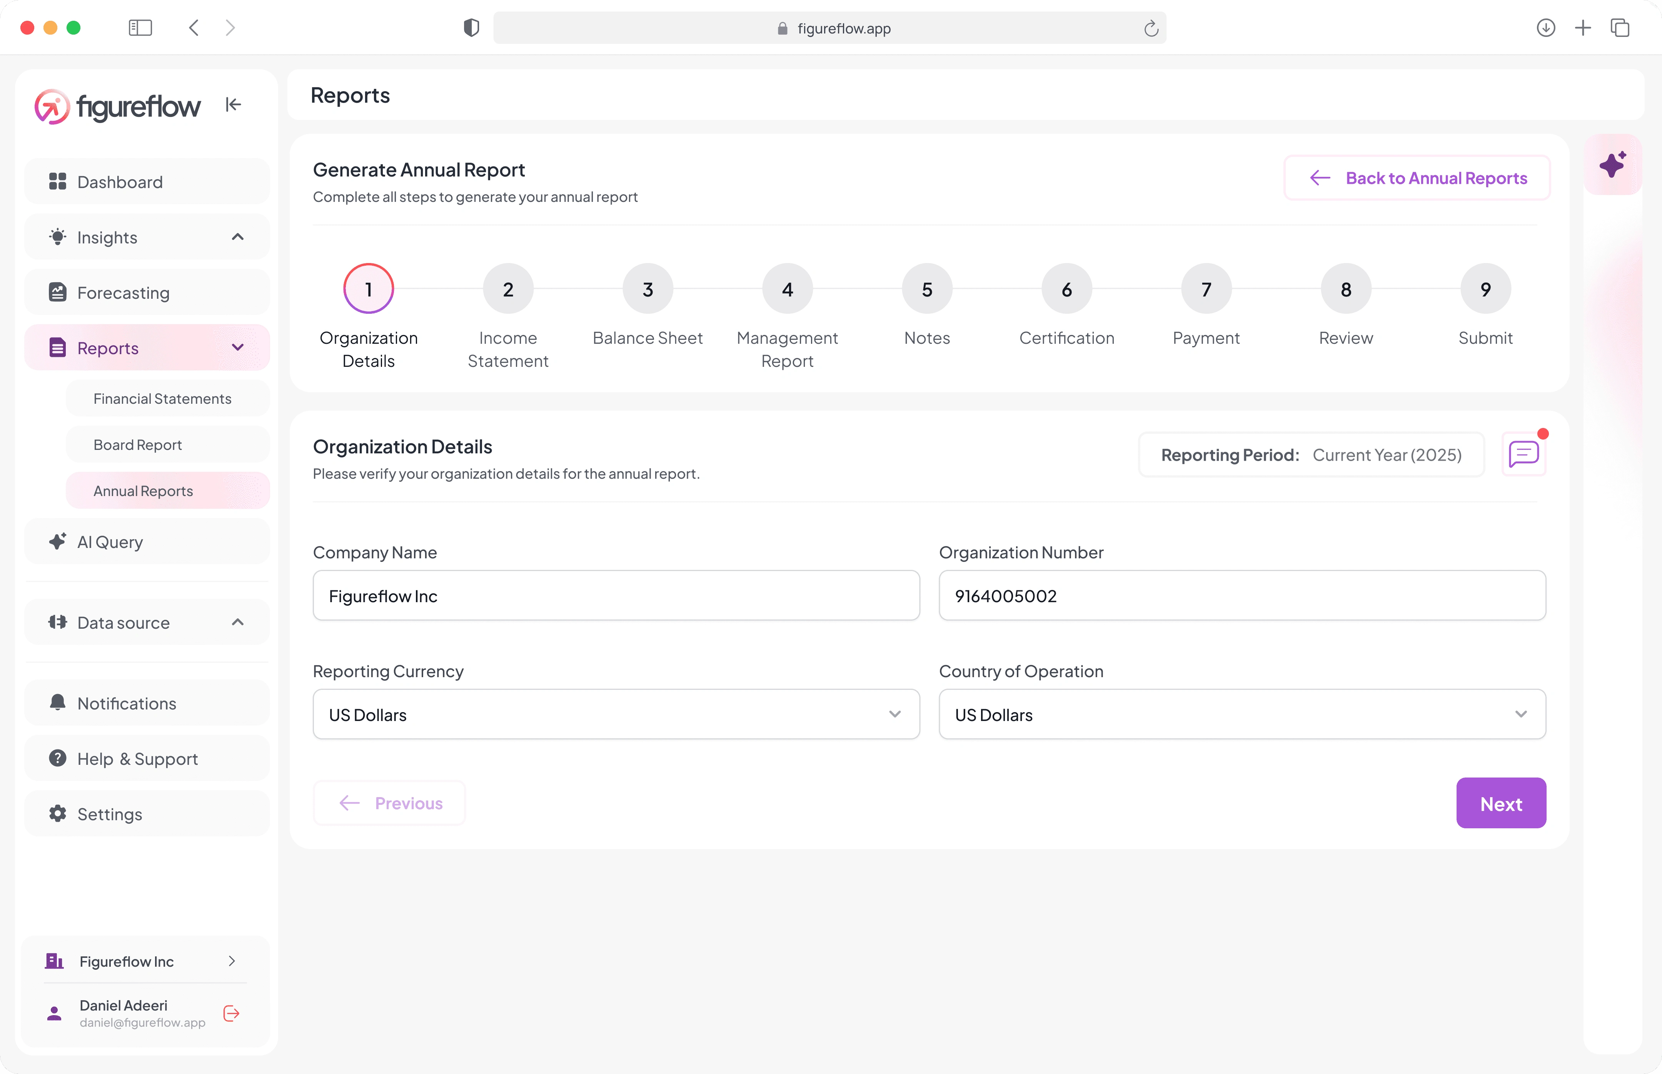Click the Data source icon
The image size is (1662, 1074).
coord(58,622)
